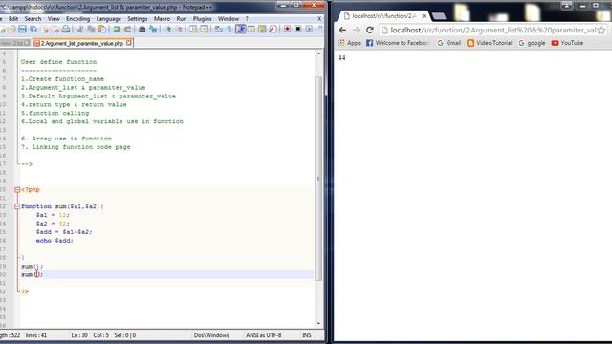
Task: Copy selection using the toolbar Copy icon
Action: pyautogui.click(x=92, y=30)
